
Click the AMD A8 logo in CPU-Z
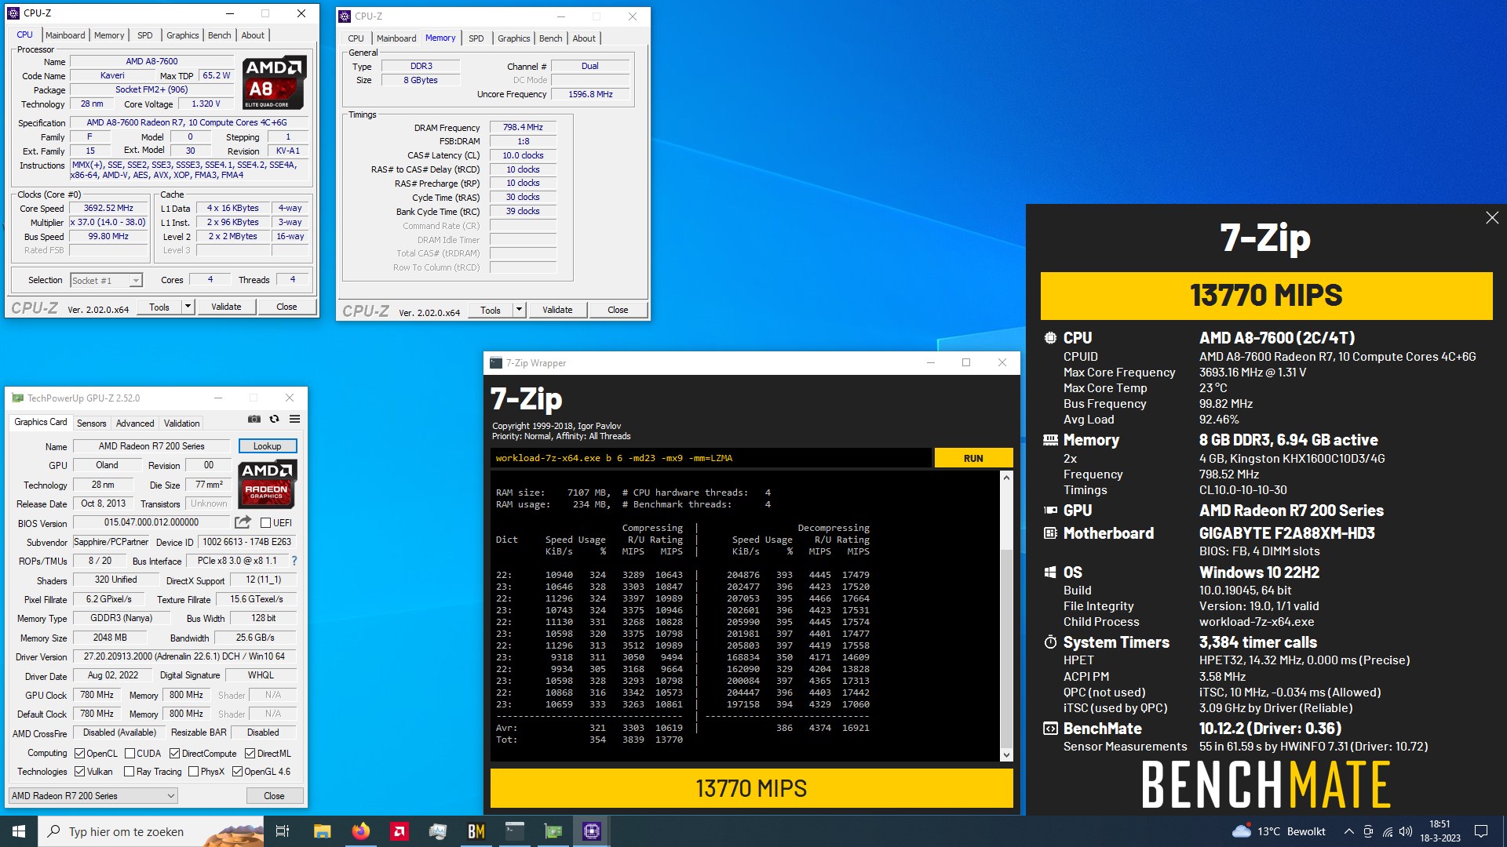point(274,82)
